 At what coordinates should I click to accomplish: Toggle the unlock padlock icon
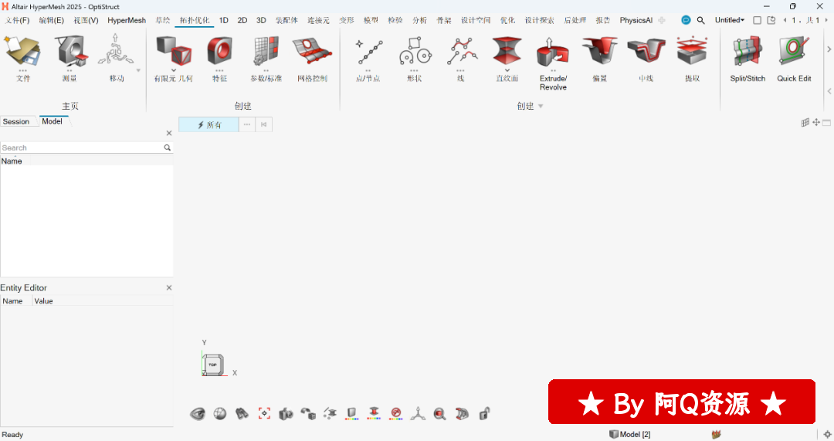pyautogui.click(x=484, y=413)
